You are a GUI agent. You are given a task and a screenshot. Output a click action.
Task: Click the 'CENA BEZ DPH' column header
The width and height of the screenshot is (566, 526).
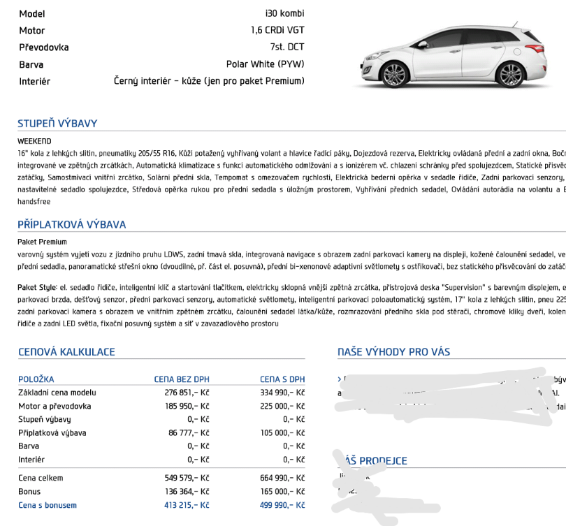coord(182,379)
